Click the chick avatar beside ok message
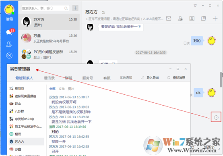The height and width of the screenshot is (156, 223). pyautogui.click(x=212, y=93)
